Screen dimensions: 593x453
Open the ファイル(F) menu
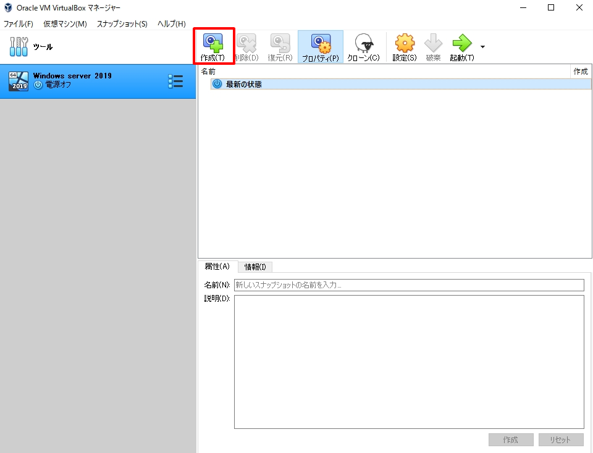(18, 24)
